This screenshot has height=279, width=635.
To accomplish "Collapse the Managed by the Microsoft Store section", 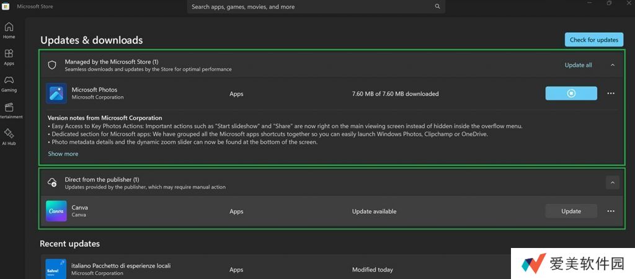I will click(613, 65).
